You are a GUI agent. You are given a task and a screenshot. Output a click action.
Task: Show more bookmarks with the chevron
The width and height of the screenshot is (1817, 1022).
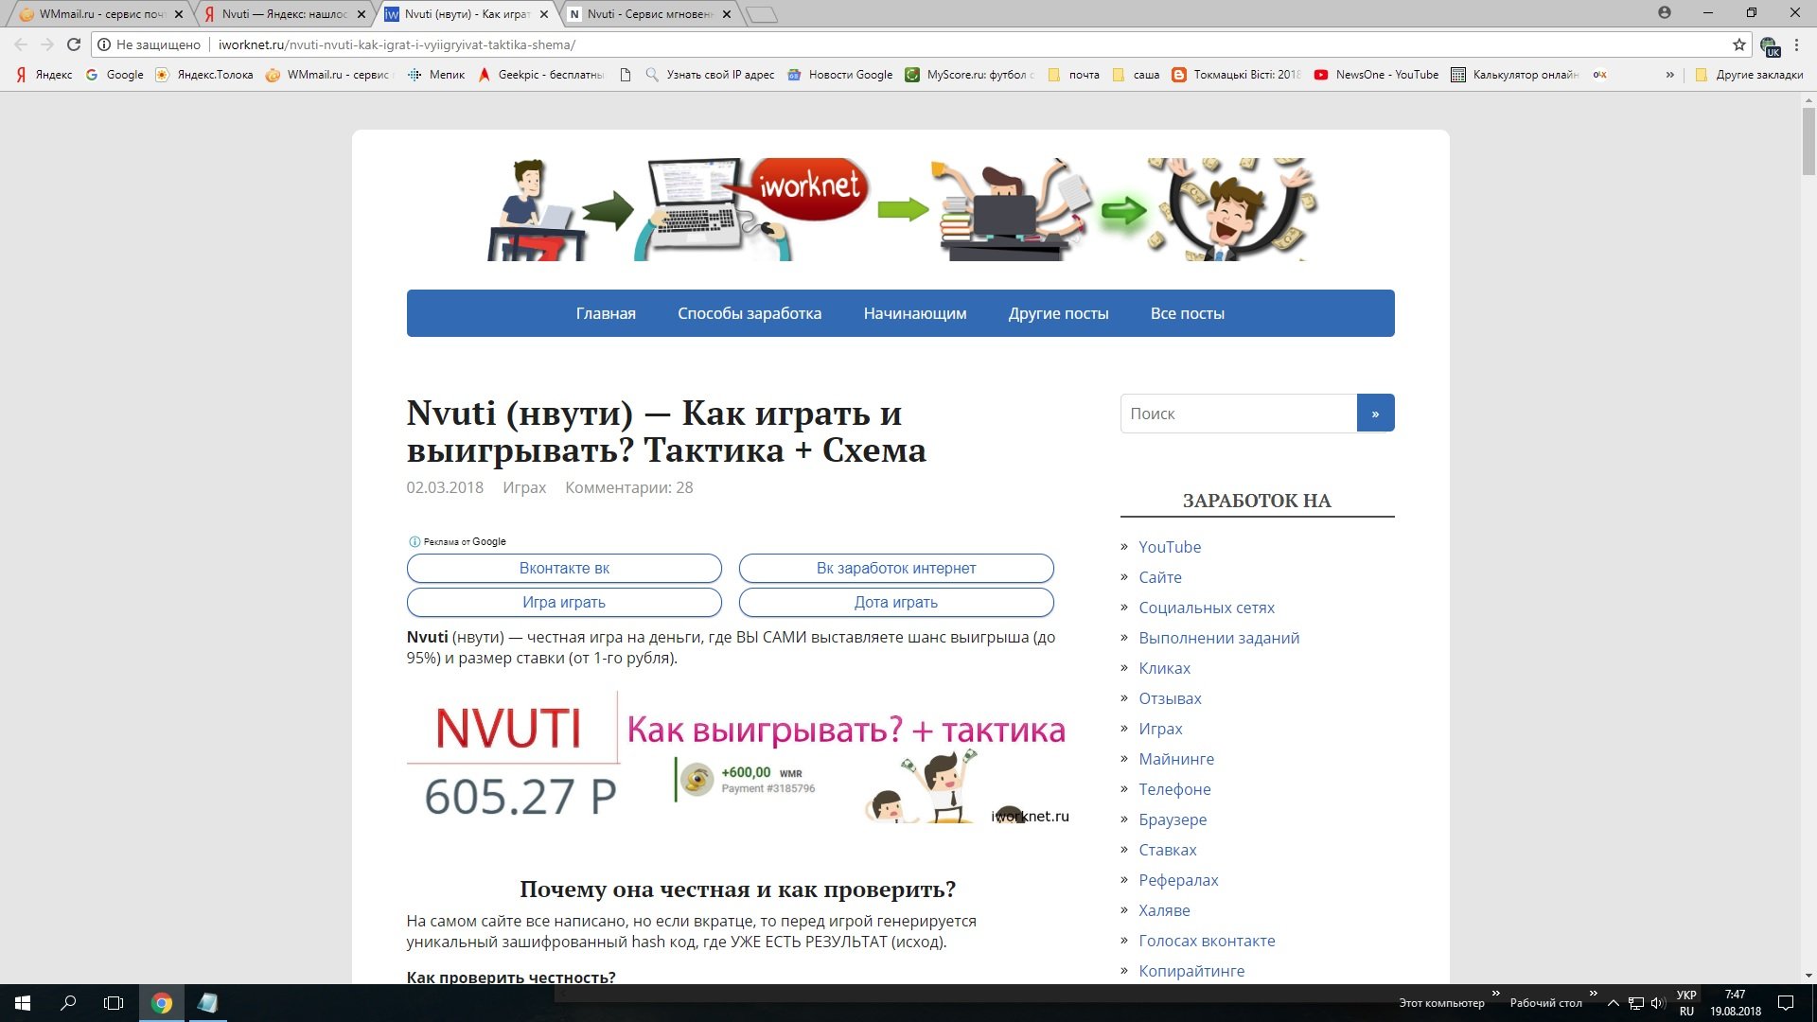tap(1670, 75)
